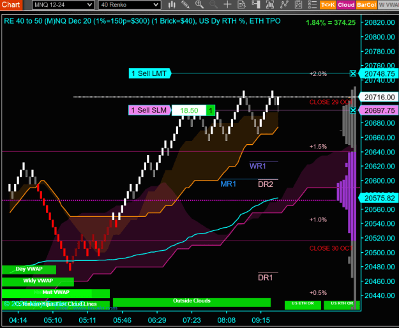The width and height of the screenshot is (399, 328).
Task: Click the 05:46 time axis label
Action: [122, 320]
